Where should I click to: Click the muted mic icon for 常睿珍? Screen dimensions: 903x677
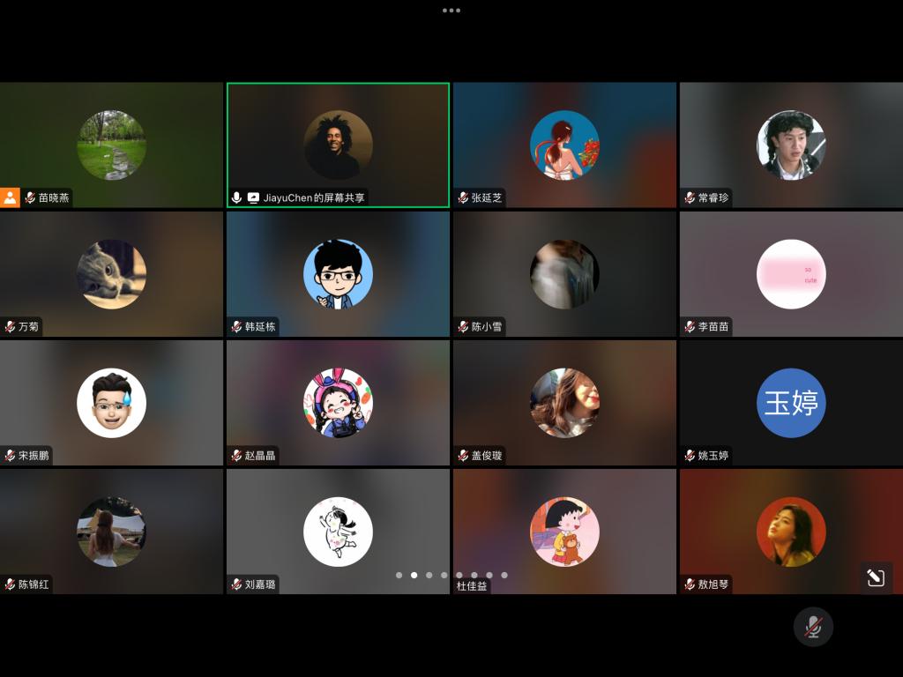[690, 198]
